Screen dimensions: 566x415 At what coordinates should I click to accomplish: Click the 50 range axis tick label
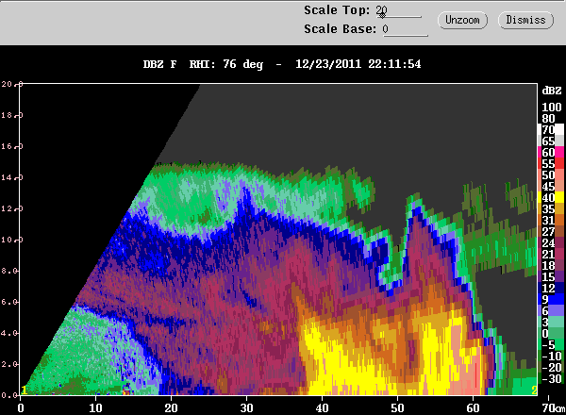pos(397,408)
